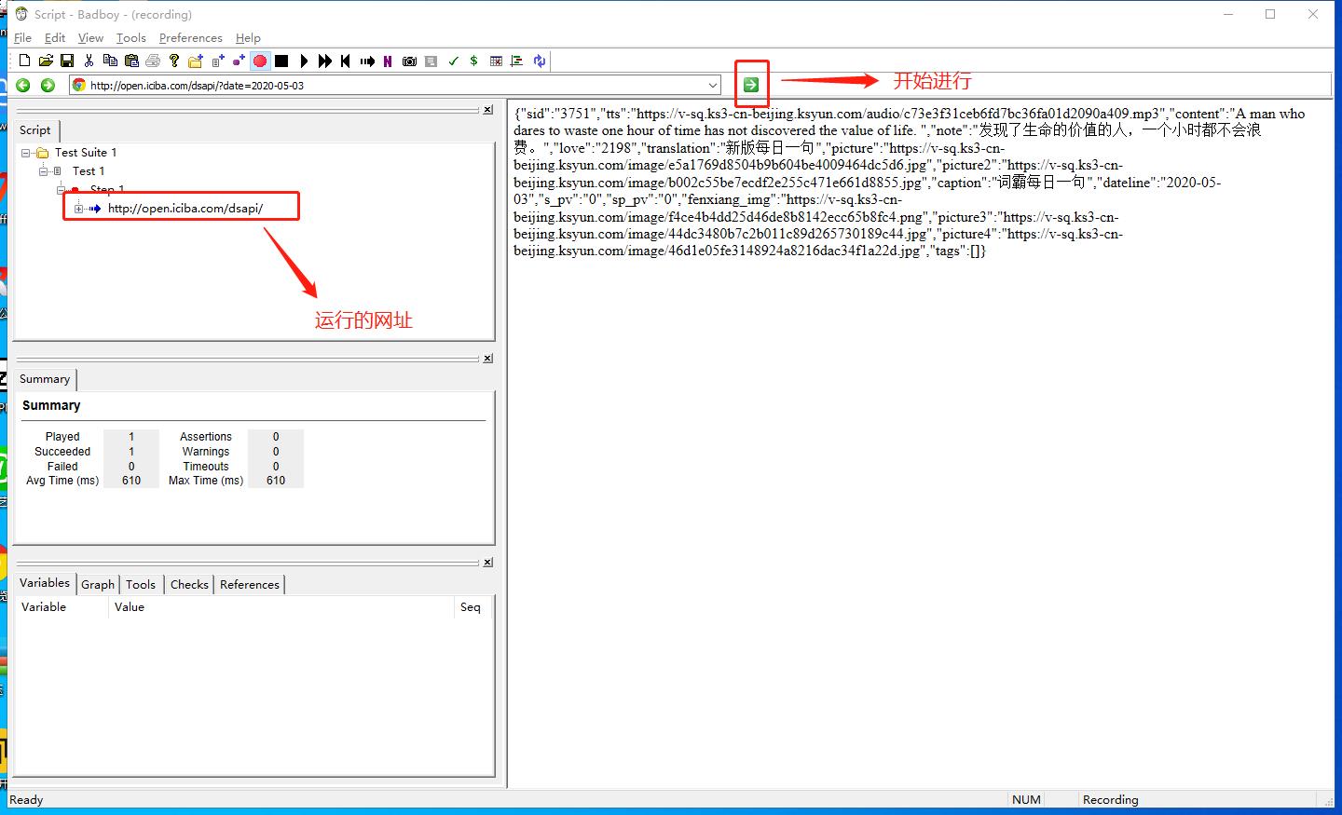Close the Variables panel with its x button
The height and width of the screenshot is (815, 1342).
tap(487, 563)
